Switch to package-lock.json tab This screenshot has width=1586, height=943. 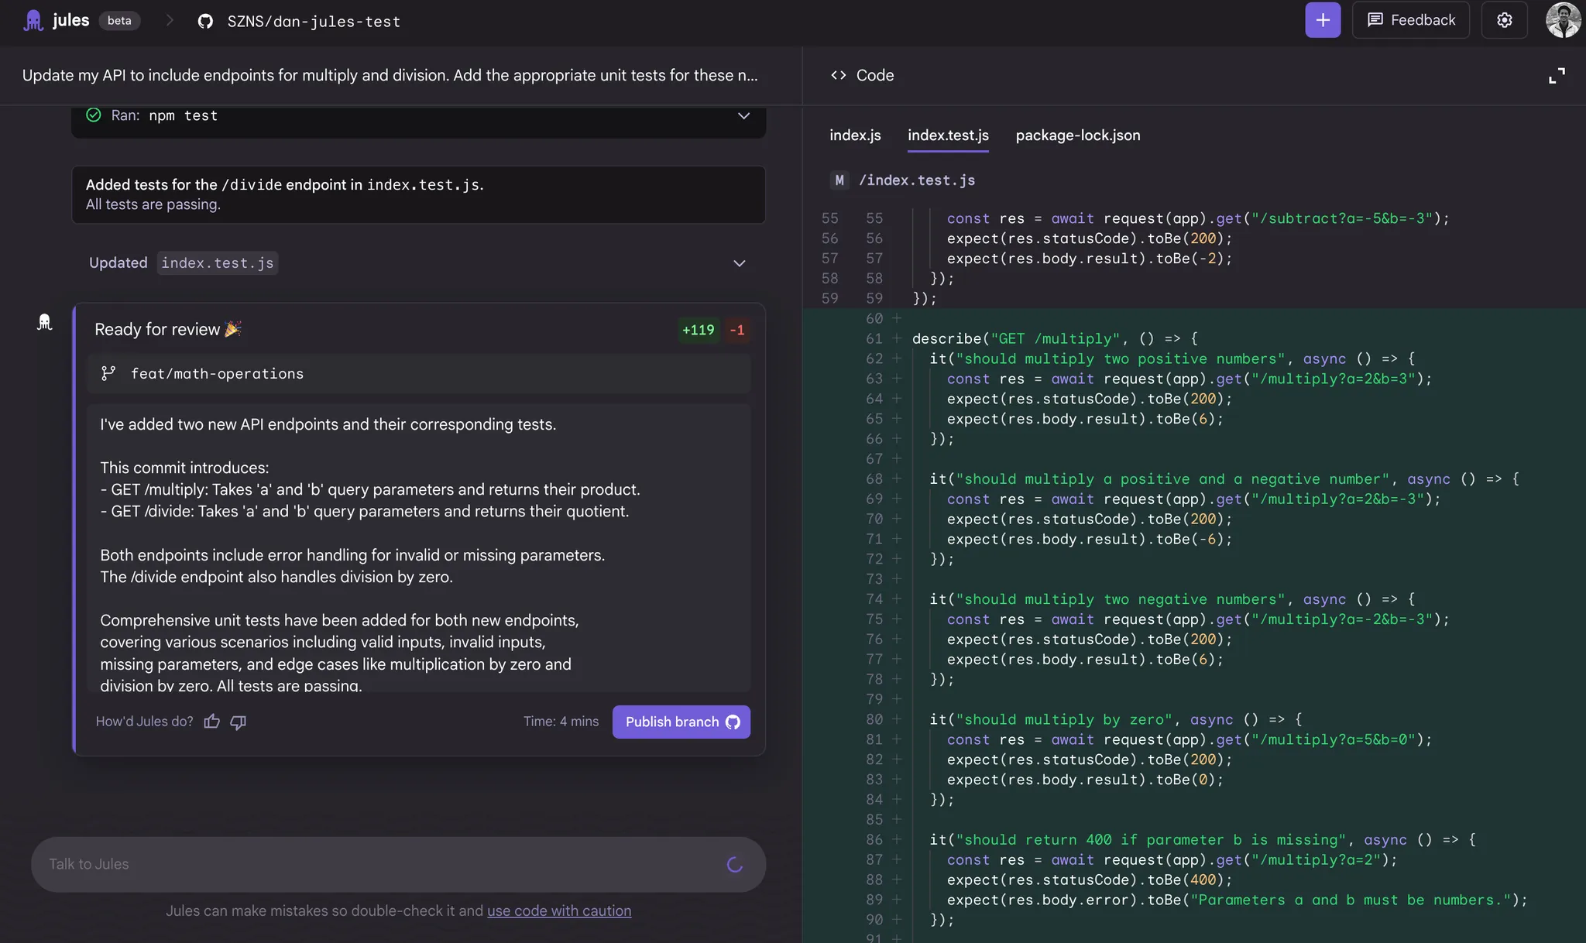click(x=1078, y=135)
